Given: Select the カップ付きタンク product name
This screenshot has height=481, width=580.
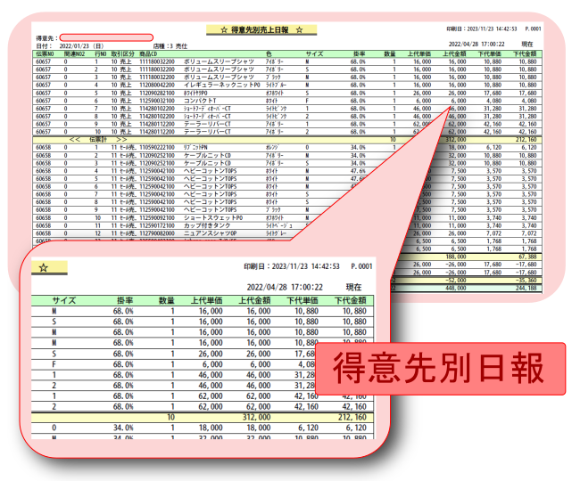Looking at the screenshot, I should click(207, 225).
